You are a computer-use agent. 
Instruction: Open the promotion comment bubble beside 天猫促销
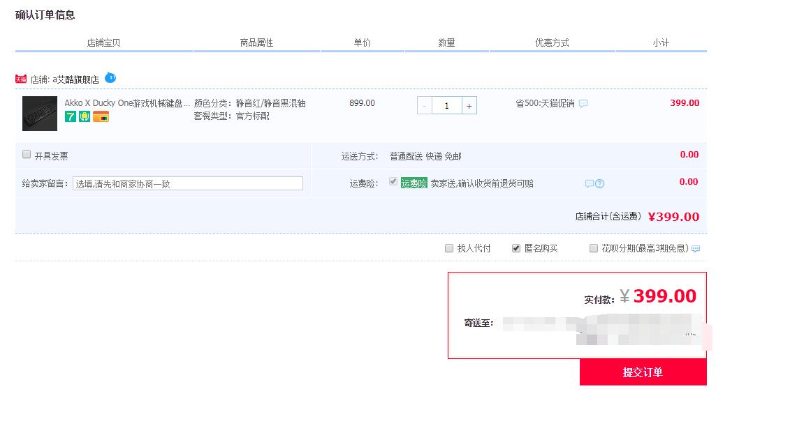pos(583,103)
